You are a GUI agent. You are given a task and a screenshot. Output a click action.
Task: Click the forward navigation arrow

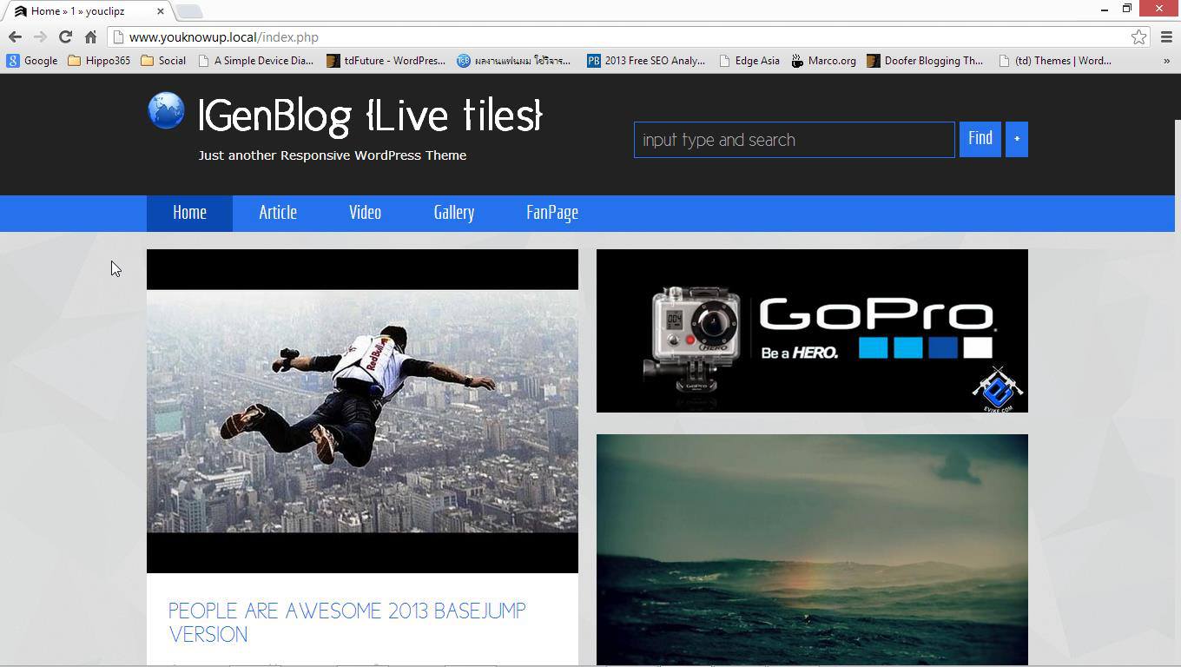(40, 36)
